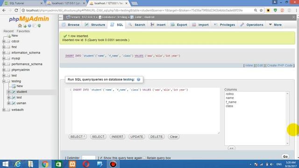The image size is (299, 168).
Task: Click the Favorites tab in sidebar
Action: tap(23, 31)
